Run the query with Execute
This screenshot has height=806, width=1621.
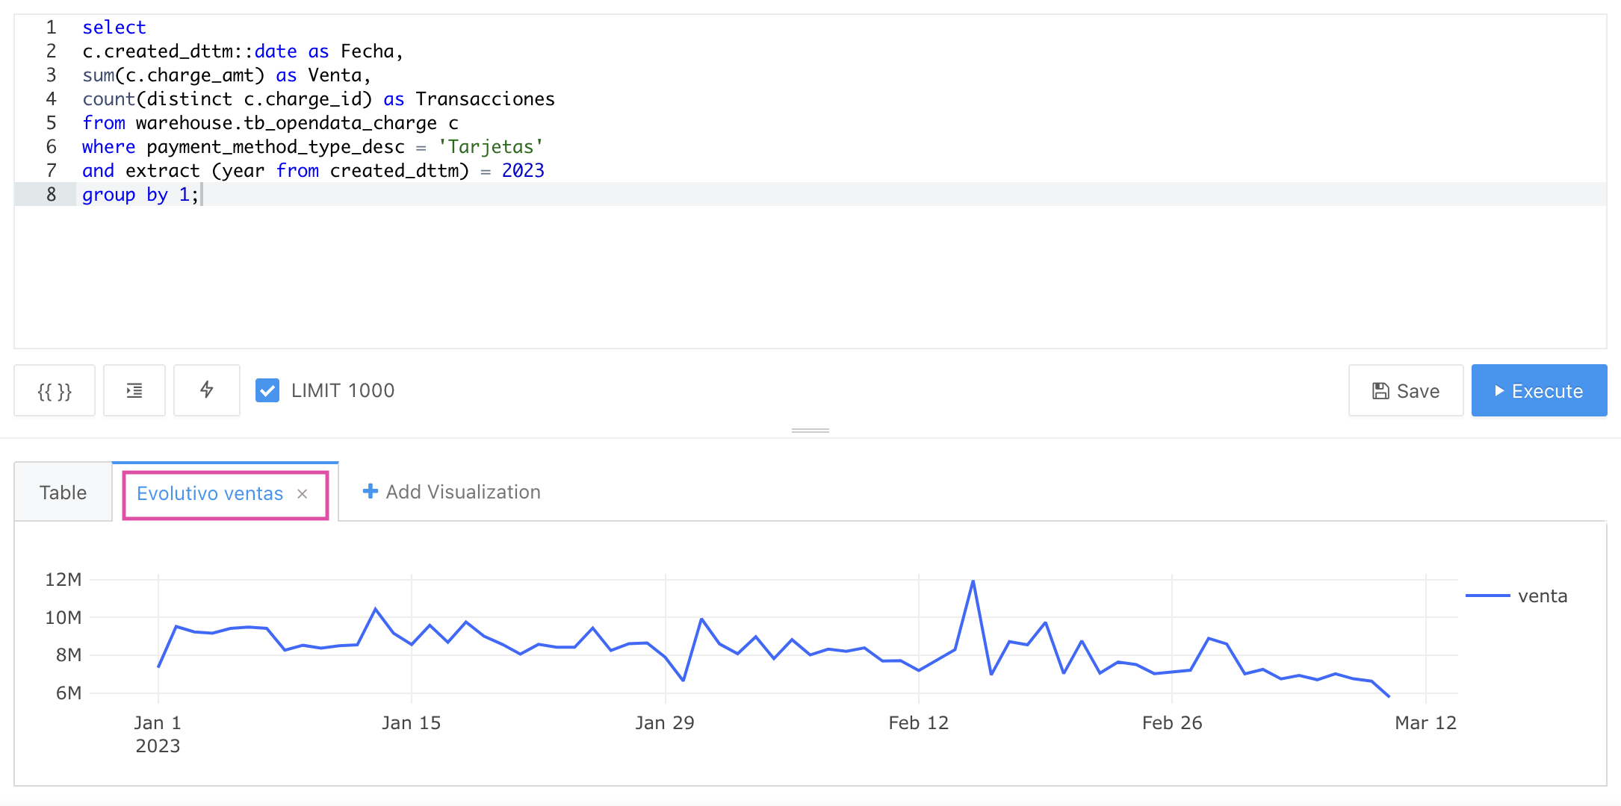click(1539, 390)
